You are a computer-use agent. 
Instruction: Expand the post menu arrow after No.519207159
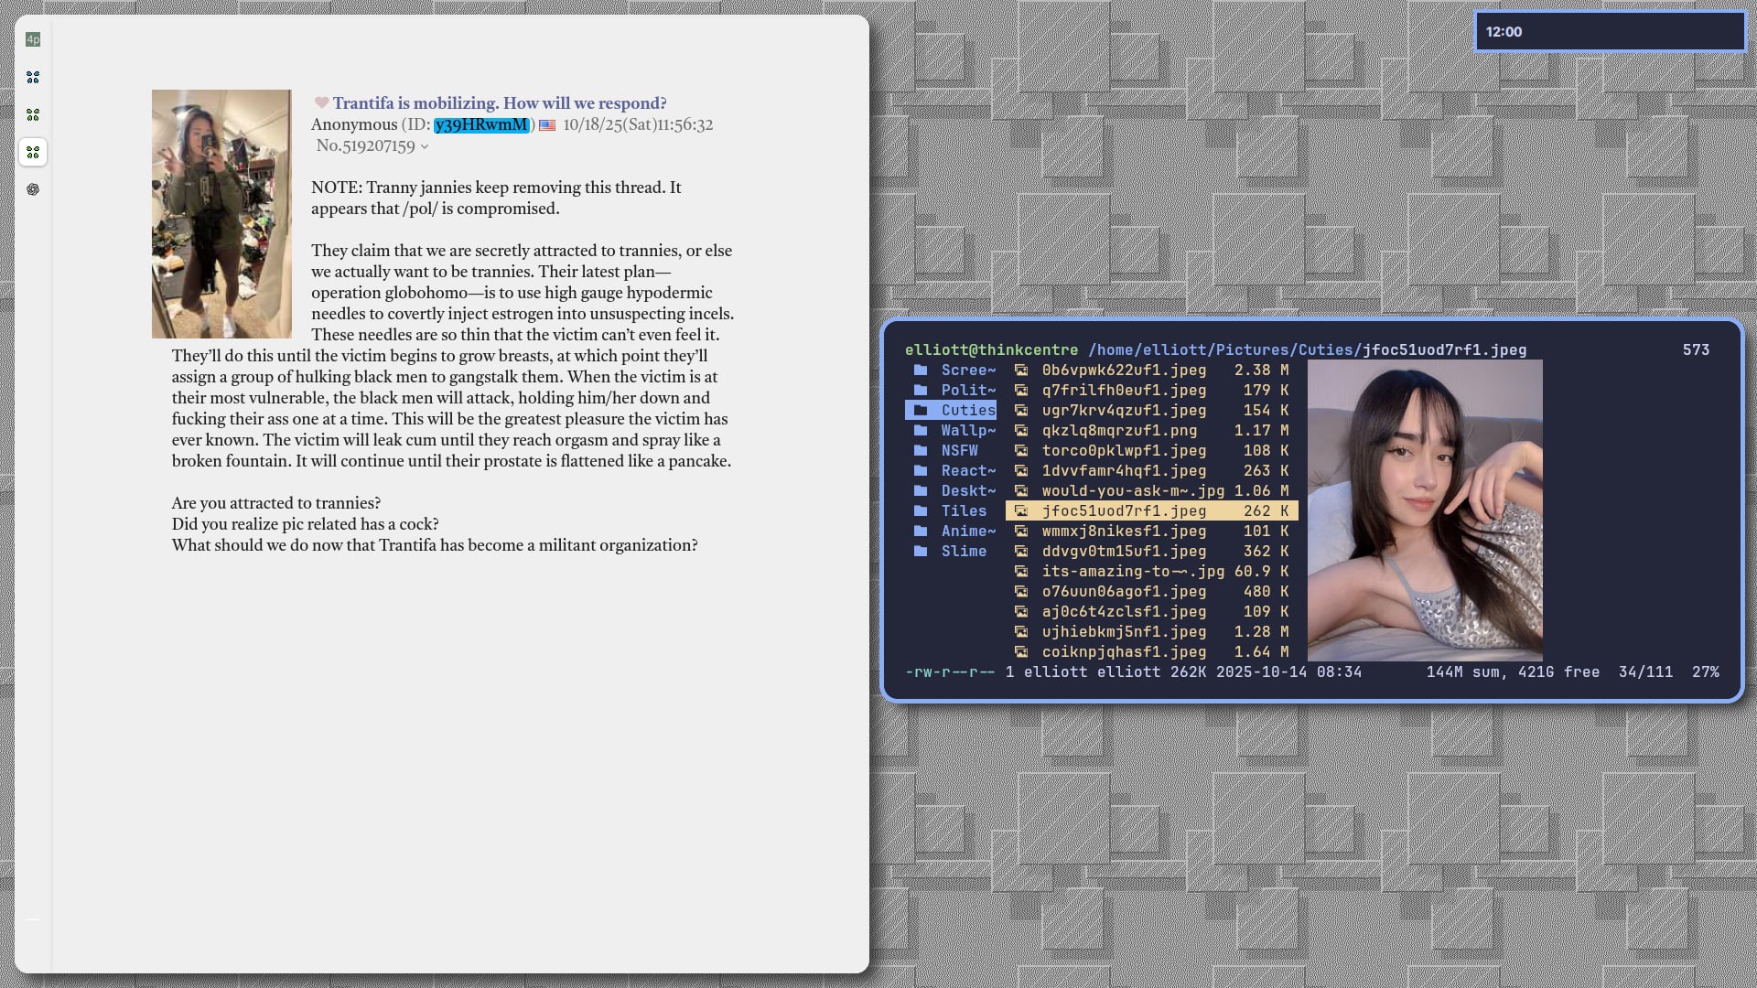click(425, 146)
